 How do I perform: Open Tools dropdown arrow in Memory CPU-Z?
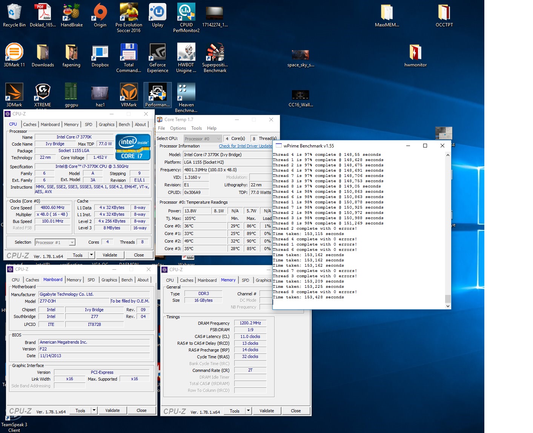[248, 411]
